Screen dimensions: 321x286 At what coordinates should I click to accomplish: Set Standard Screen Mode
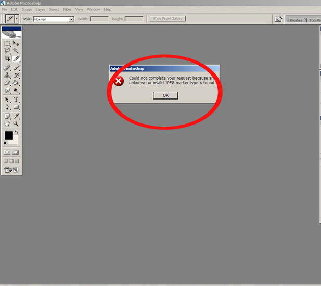pyautogui.click(x=6, y=161)
